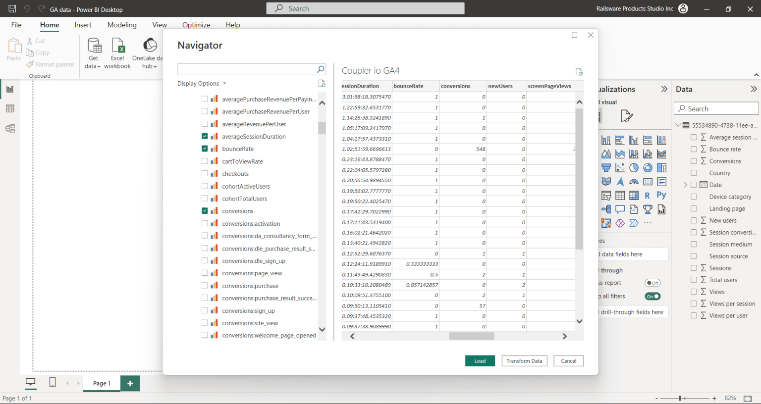
Task: Select the Treemap visual
Action: click(x=661, y=167)
